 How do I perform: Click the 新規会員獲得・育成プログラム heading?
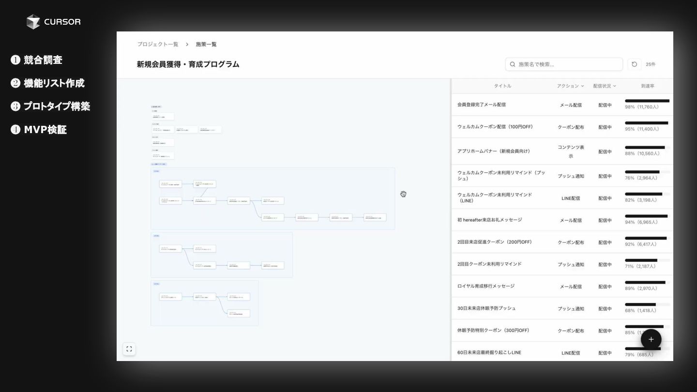tap(188, 64)
